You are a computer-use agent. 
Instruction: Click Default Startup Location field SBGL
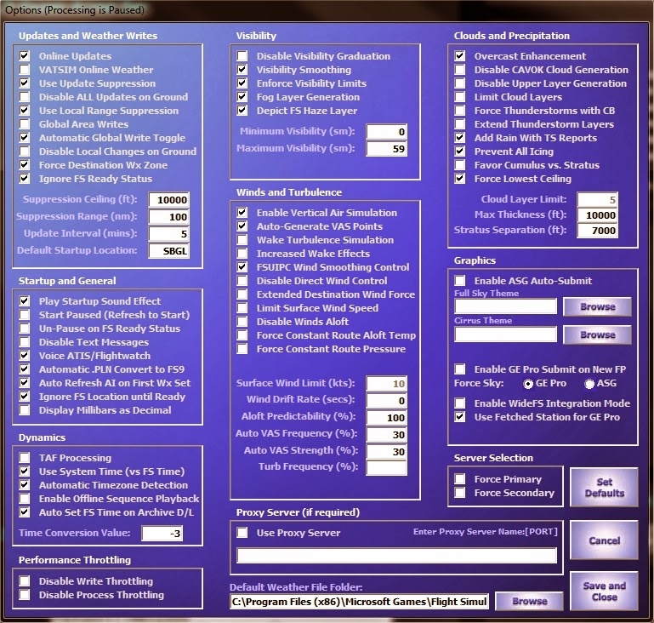coord(169,251)
